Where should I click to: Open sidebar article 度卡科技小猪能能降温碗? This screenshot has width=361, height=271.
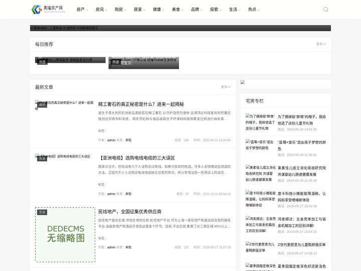click(x=302, y=197)
